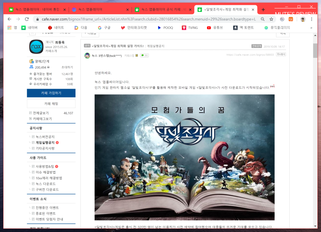
Task: Click the round gray extension icon
Action: tap(282, 19)
